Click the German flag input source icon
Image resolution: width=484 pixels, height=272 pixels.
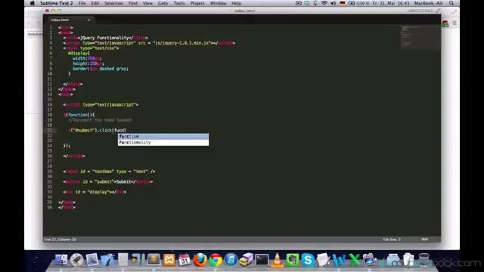343,3
